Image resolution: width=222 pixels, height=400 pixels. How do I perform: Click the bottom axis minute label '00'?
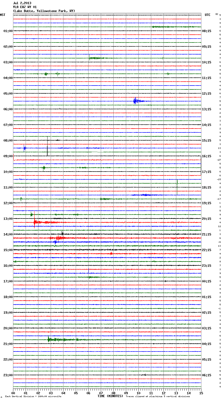[x=13, y=393]
